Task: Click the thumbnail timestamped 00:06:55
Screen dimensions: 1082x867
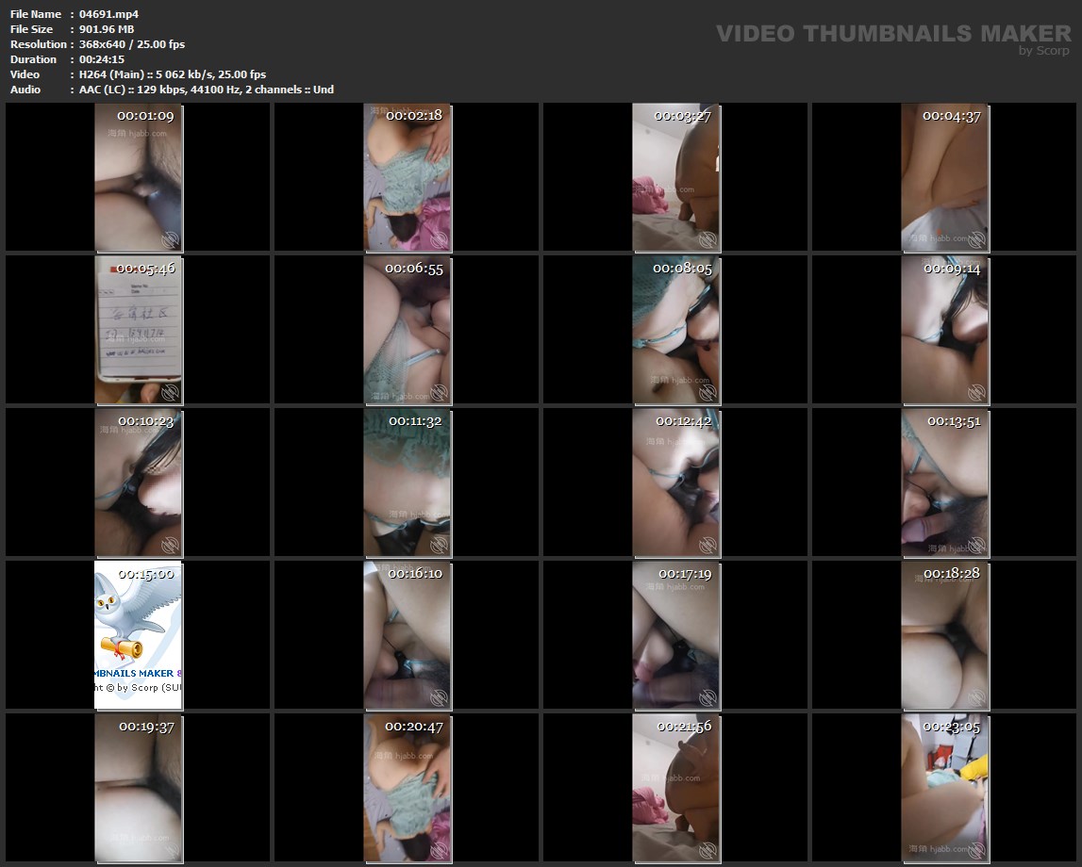Action: (408, 330)
